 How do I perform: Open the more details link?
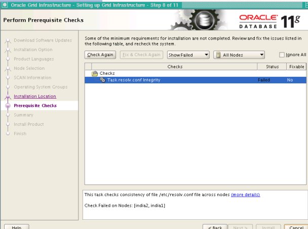(x=246, y=195)
